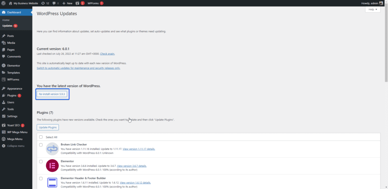Screen dimensions: 388x189
Task: Click the Appearance brush icon
Action: [x=3, y=89]
